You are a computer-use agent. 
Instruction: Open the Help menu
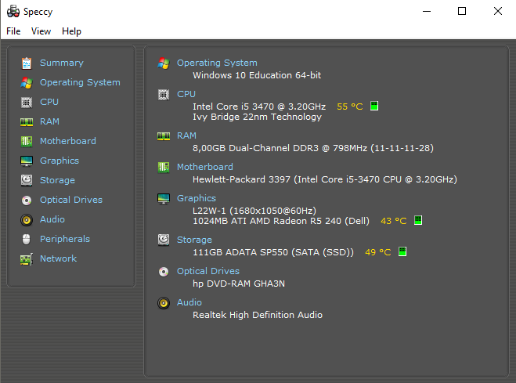(71, 31)
